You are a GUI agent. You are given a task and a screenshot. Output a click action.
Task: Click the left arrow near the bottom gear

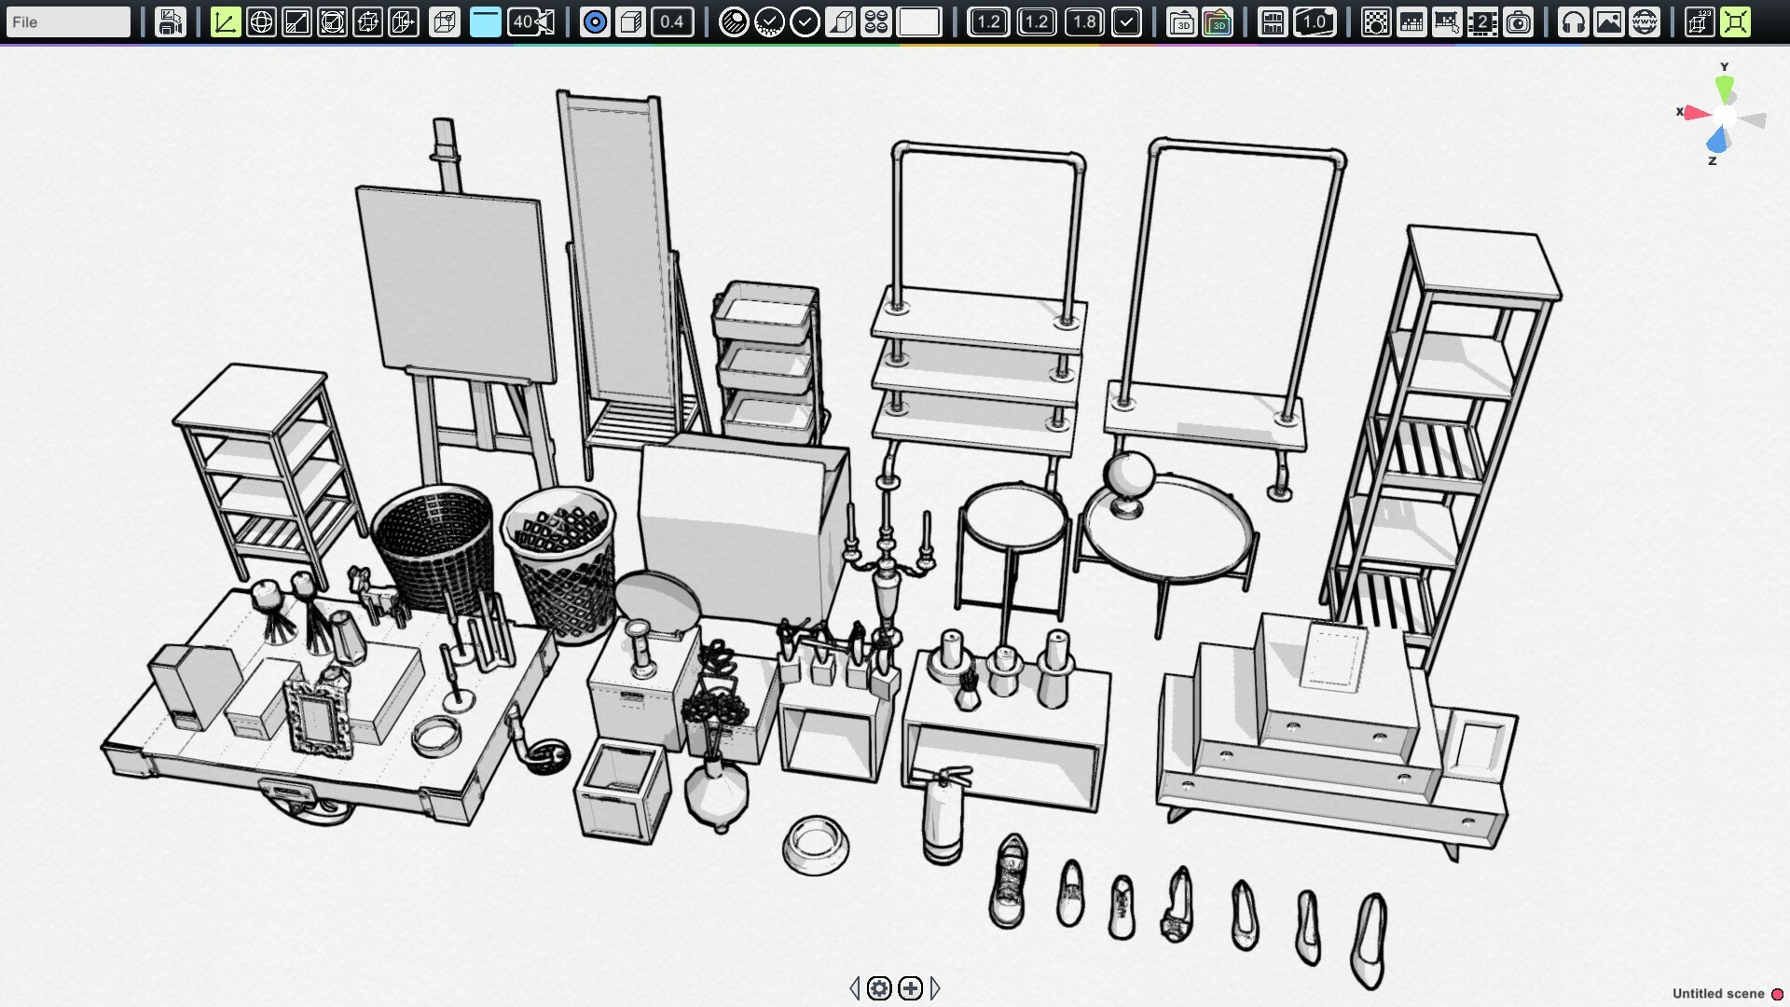tap(855, 988)
